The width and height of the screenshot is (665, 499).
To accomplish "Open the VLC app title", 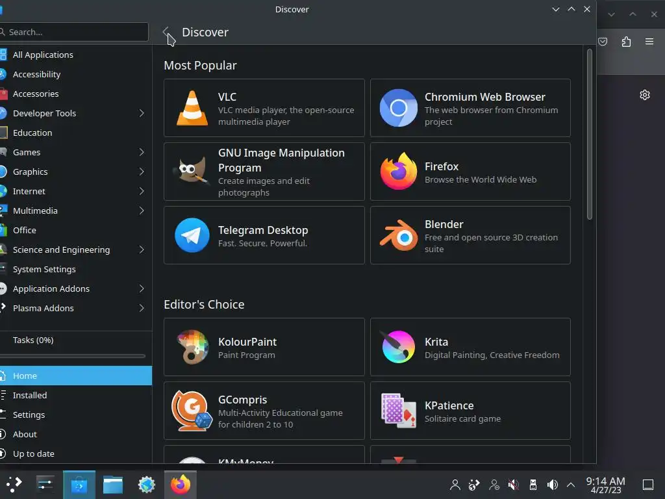I will click(x=227, y=97).
